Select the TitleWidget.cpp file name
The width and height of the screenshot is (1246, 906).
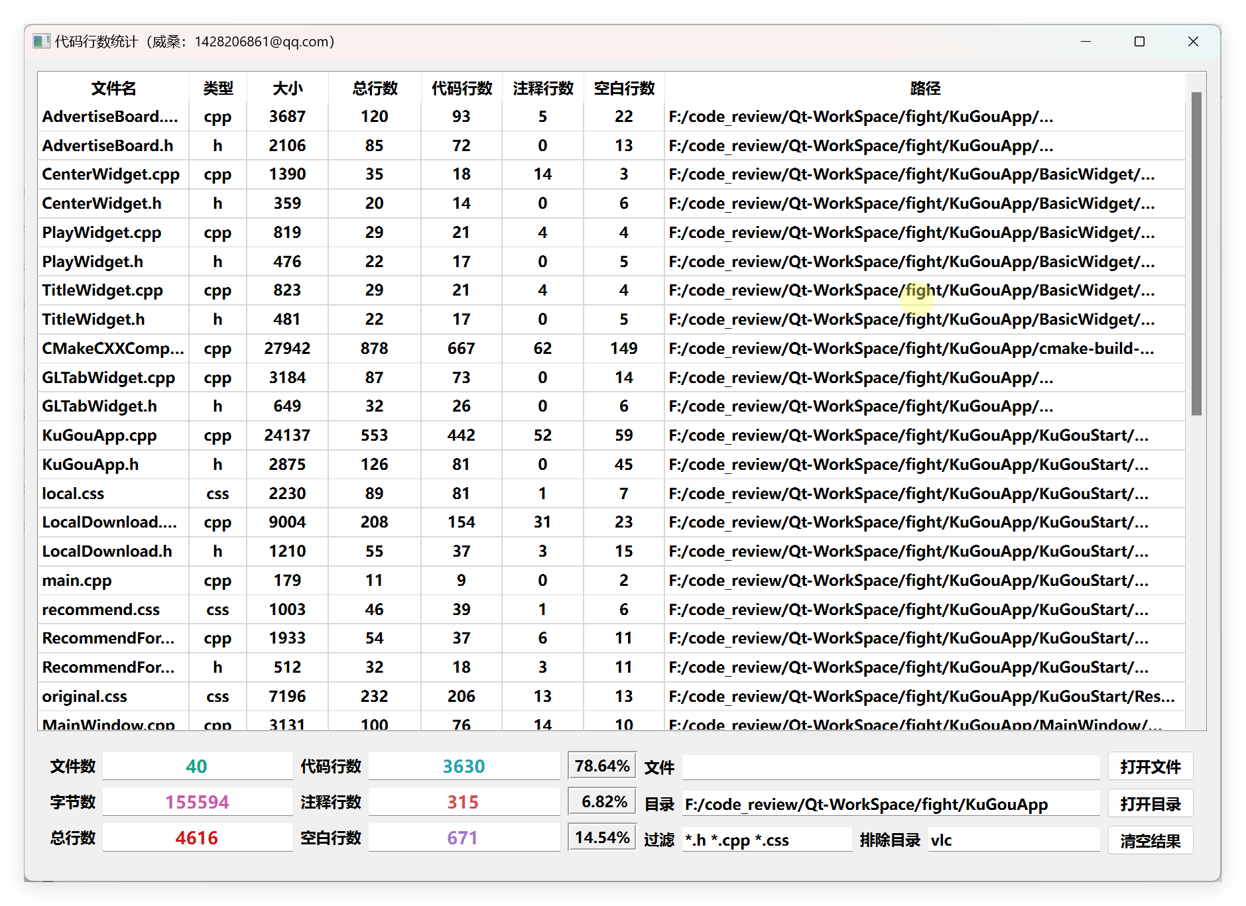102,290
